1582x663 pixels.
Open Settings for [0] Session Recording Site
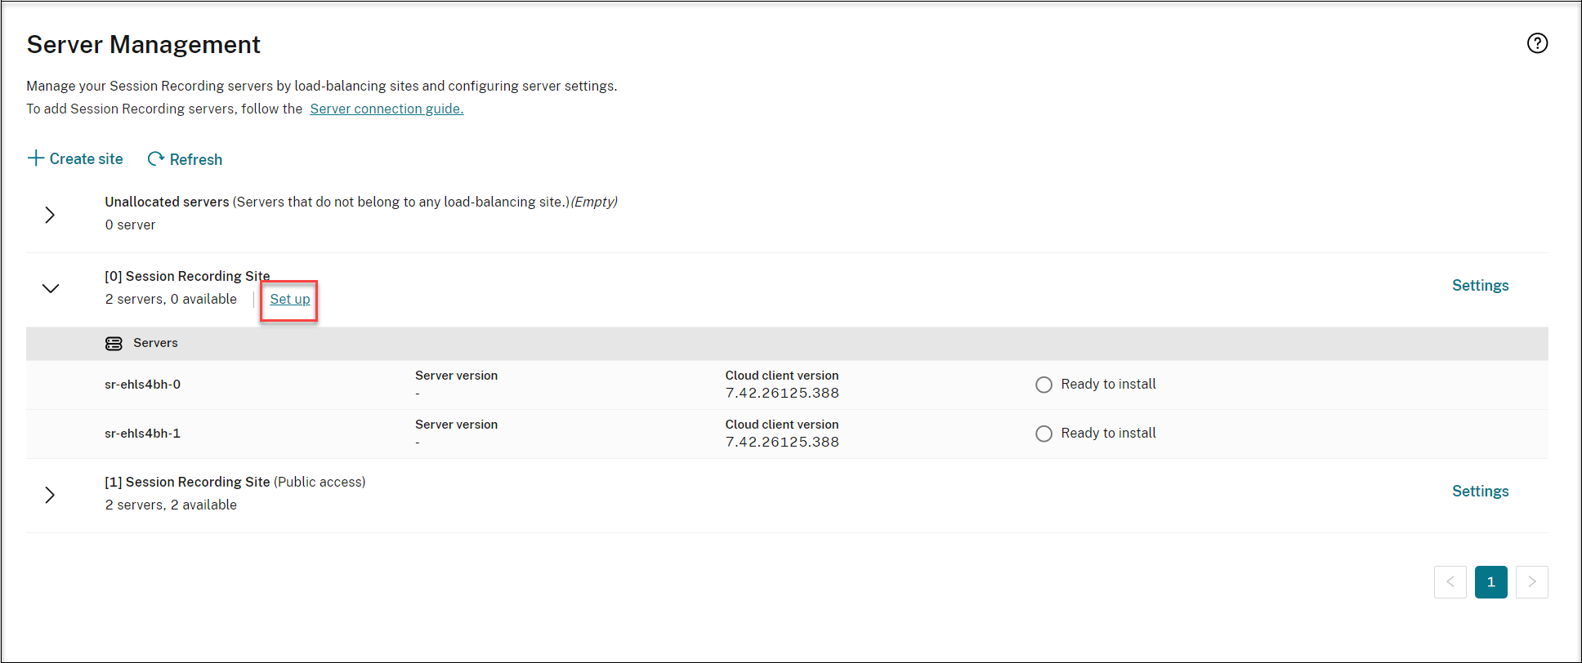(1480, 286)
